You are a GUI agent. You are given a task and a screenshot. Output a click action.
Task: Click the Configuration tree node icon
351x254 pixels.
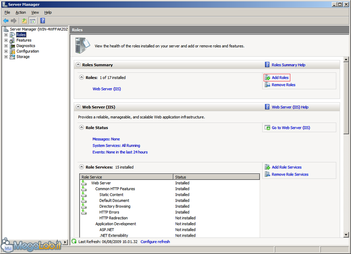click(x=12, y=51)
